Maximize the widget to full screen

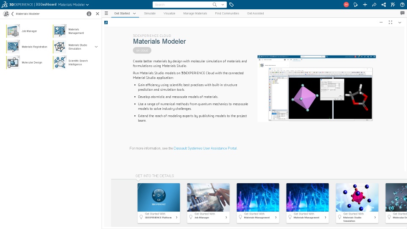tap(390, 22)
